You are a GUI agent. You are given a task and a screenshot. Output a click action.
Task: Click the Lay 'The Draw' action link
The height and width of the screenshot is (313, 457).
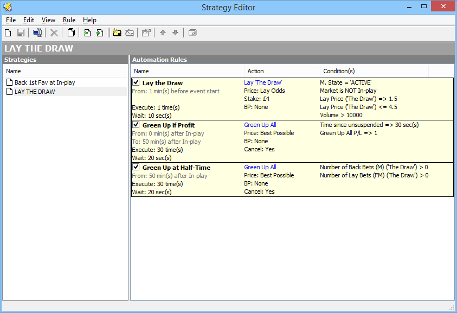point(263,83)
